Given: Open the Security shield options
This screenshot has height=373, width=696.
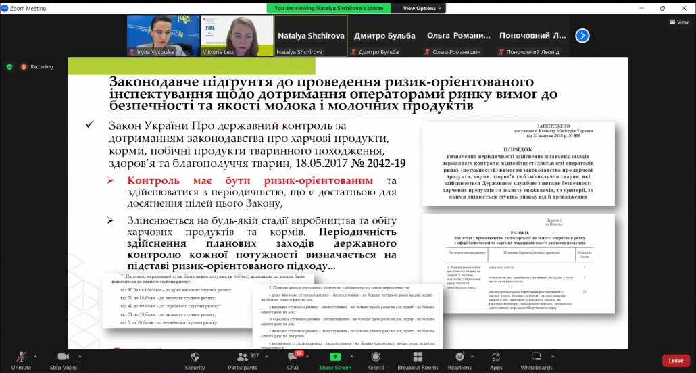Looking at the screenshot, I should point(195,359).
